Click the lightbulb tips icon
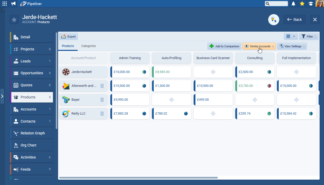This screenshot has height=185, width=324. point(274,20)
